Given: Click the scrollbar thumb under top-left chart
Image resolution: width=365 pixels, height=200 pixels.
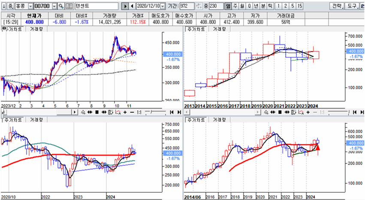Looking at the screenshot, I should [x=64, y=112].
